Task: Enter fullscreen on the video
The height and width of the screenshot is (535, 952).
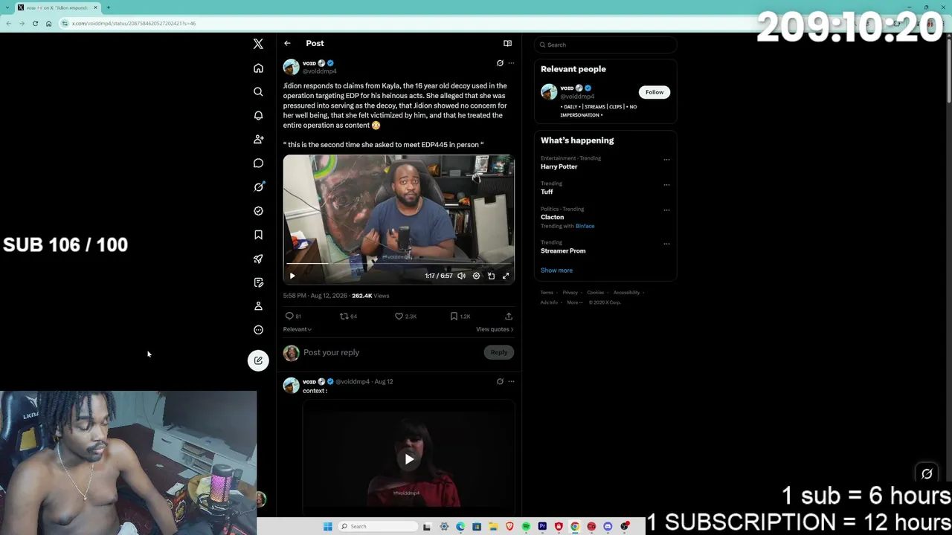Action: click(x=506, y=276)
